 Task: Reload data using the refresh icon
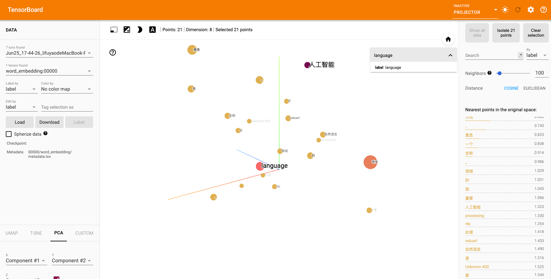point(518,10)
